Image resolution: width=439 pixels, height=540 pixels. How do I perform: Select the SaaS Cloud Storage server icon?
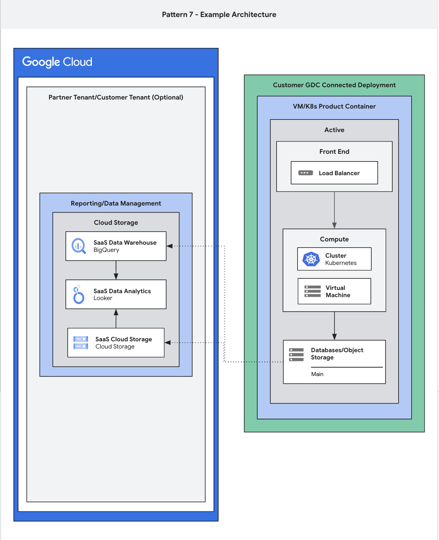pyautogui.click(x=80, y=343)
